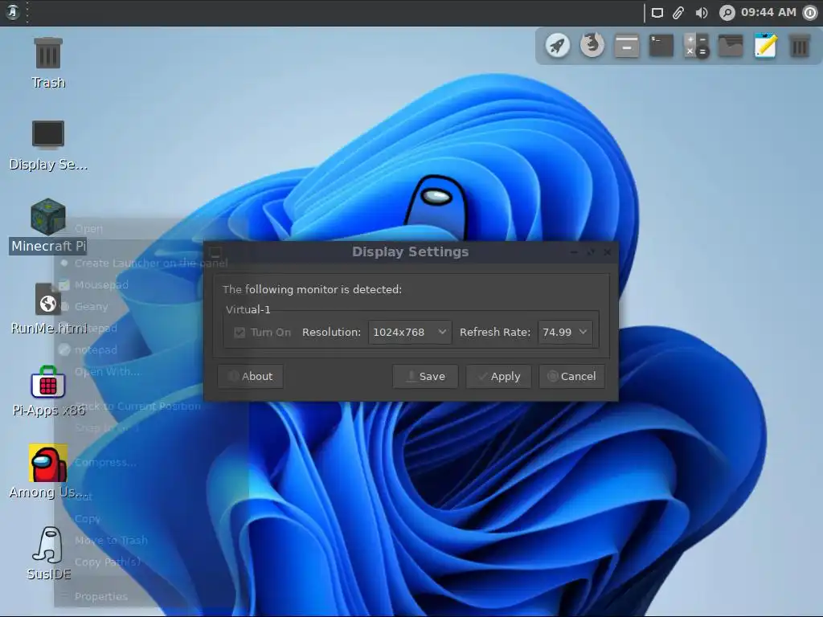Click 'The following monitor is detected:' text

[313, 289]
